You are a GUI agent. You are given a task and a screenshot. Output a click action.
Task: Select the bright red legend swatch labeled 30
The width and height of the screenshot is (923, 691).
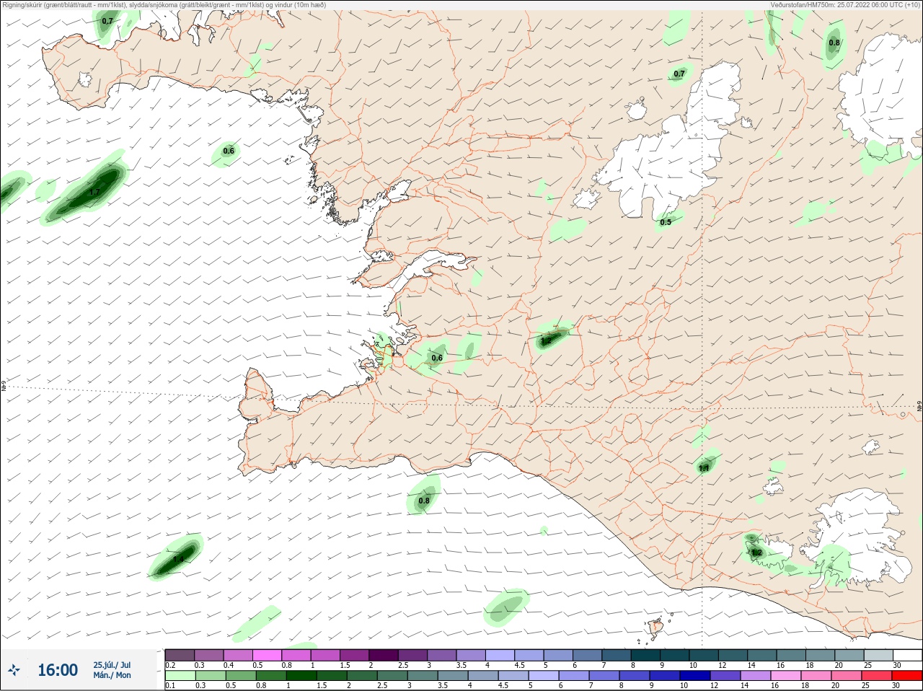906,676
